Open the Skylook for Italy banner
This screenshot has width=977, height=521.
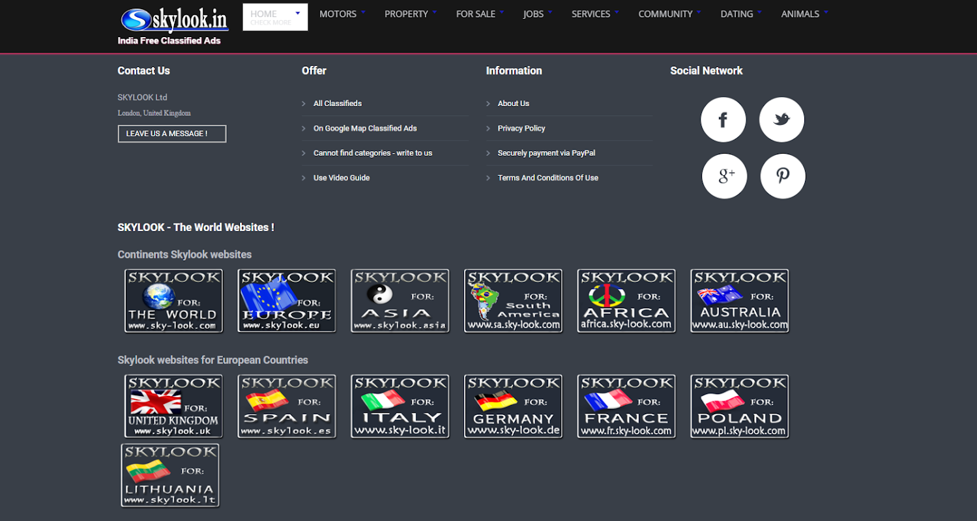coord(400,406)
